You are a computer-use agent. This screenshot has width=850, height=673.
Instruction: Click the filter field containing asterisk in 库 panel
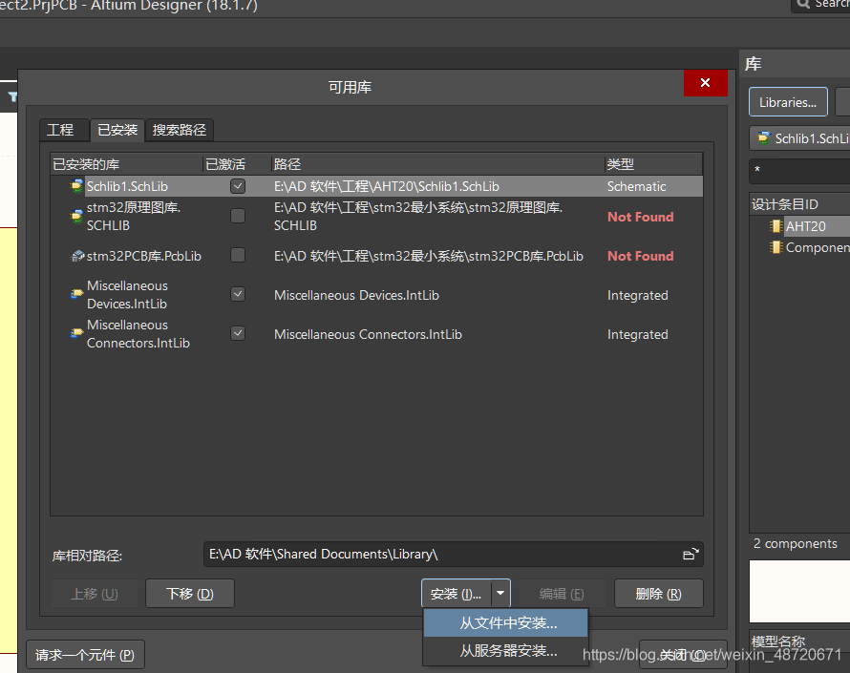[799, 171]
